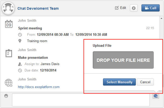Click Select Manually to choose a file

tap(119, 82)
